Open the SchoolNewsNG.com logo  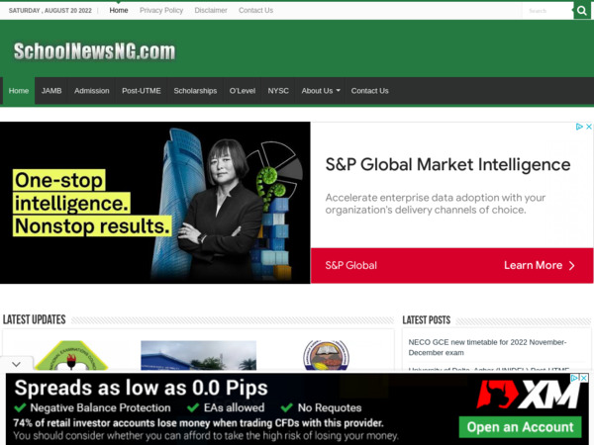94,51
